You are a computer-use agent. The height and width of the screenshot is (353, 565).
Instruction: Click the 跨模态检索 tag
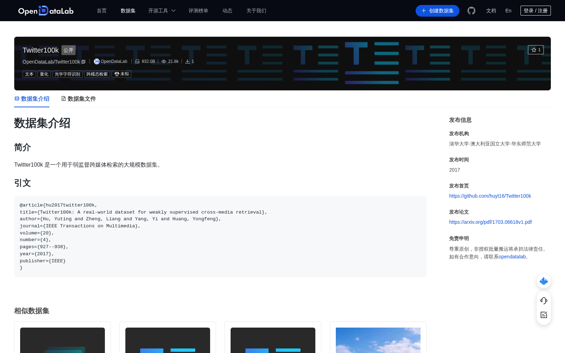pos(97,74)
